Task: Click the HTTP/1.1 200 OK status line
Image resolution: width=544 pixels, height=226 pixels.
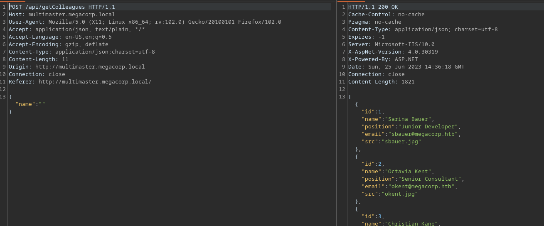Action: tap(373, 7)
